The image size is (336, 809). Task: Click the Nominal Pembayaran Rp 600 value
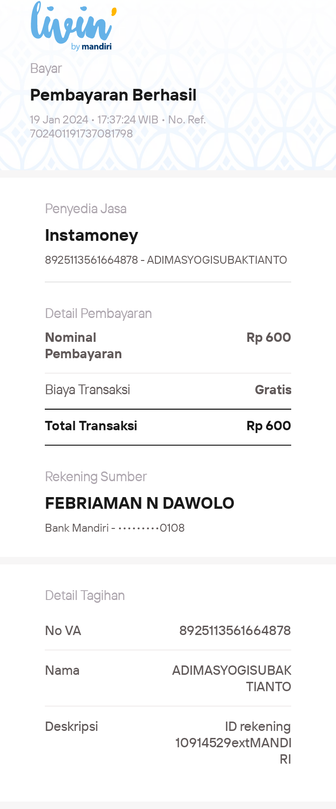click(269, 337)
